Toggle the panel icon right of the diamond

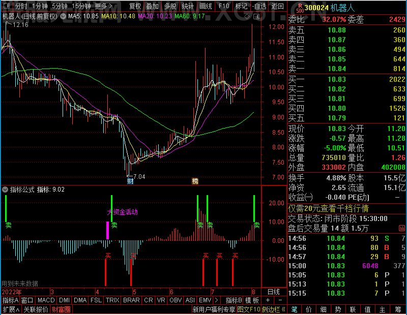pyautogui.click(x=256, y=17)
